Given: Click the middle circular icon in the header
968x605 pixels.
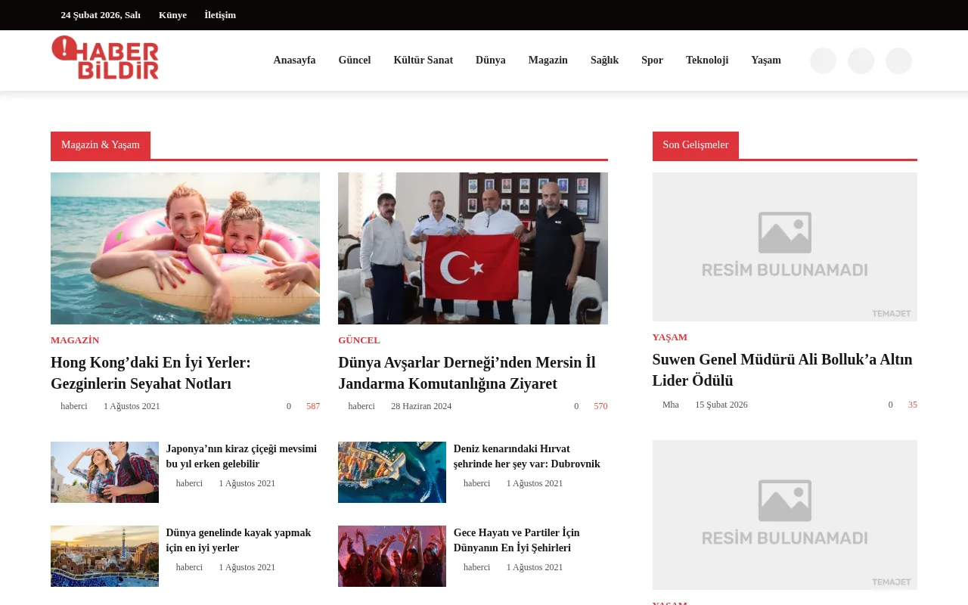Looking at the screenshot, I should 861,60.
